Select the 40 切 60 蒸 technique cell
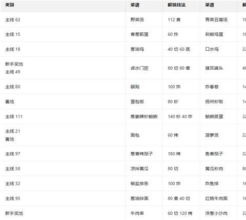This screenshot has height=220, width=246. (181, 49)
